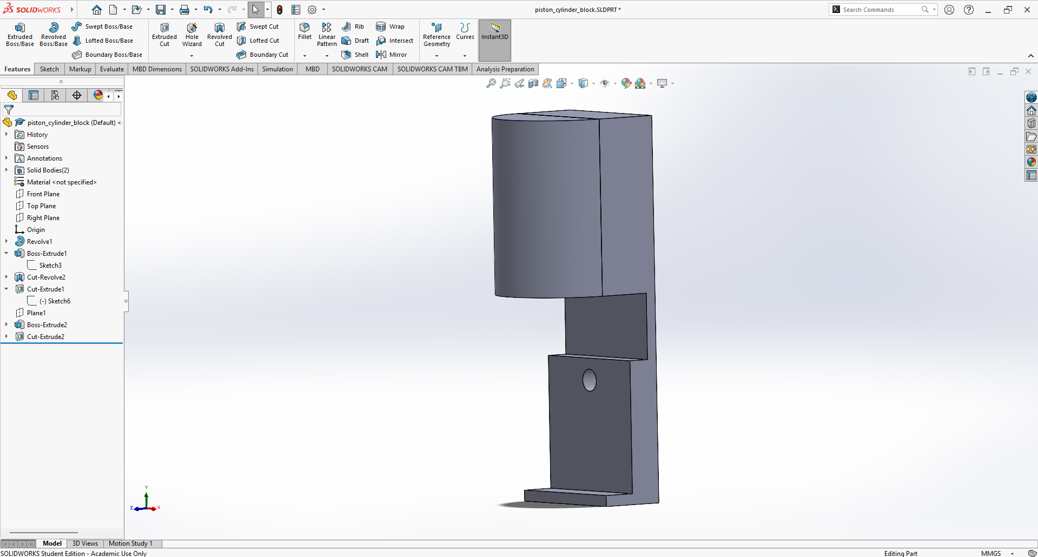Select the Linear Pattern tool

(x=327, y=35)
